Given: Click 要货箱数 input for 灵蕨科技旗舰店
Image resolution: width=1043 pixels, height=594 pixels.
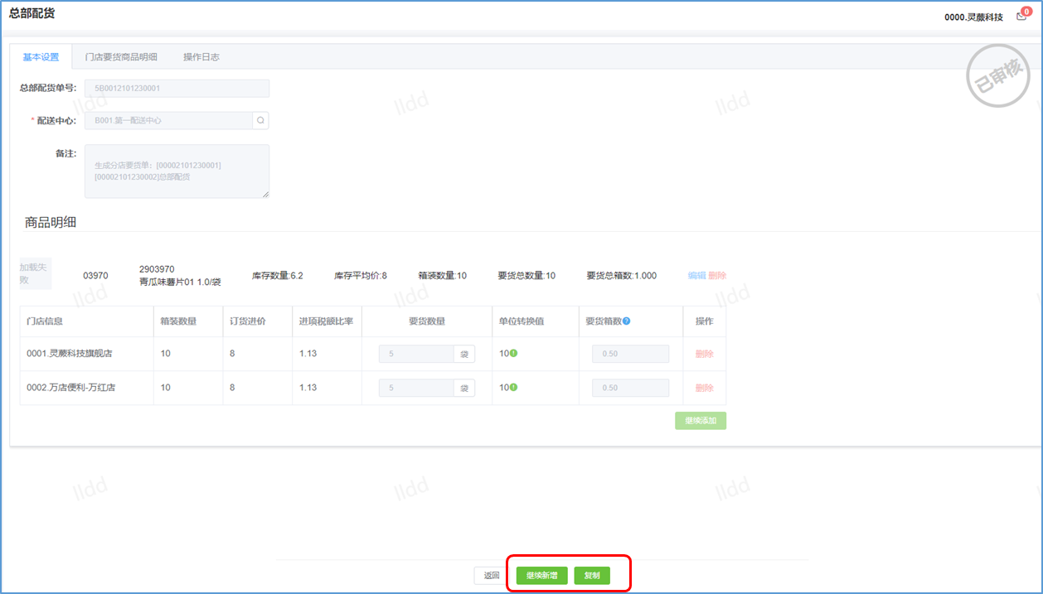Looking at the screenshot, I should tap(630, 354).
